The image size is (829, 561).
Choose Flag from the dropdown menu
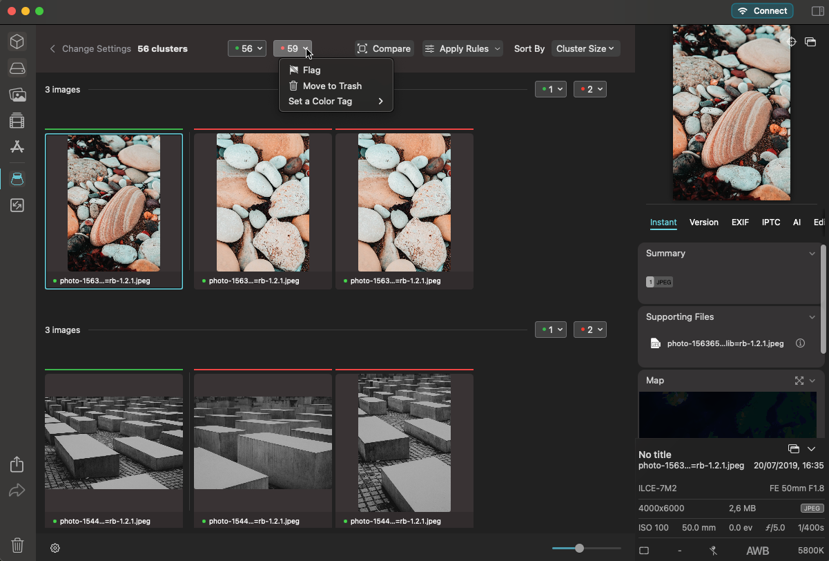(311, 70)
